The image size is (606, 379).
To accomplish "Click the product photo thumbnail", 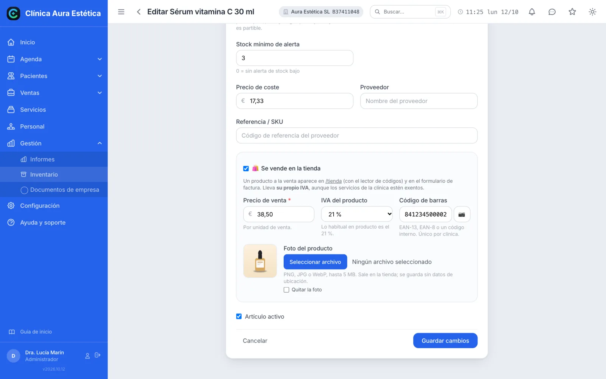I will pos(260,261).
